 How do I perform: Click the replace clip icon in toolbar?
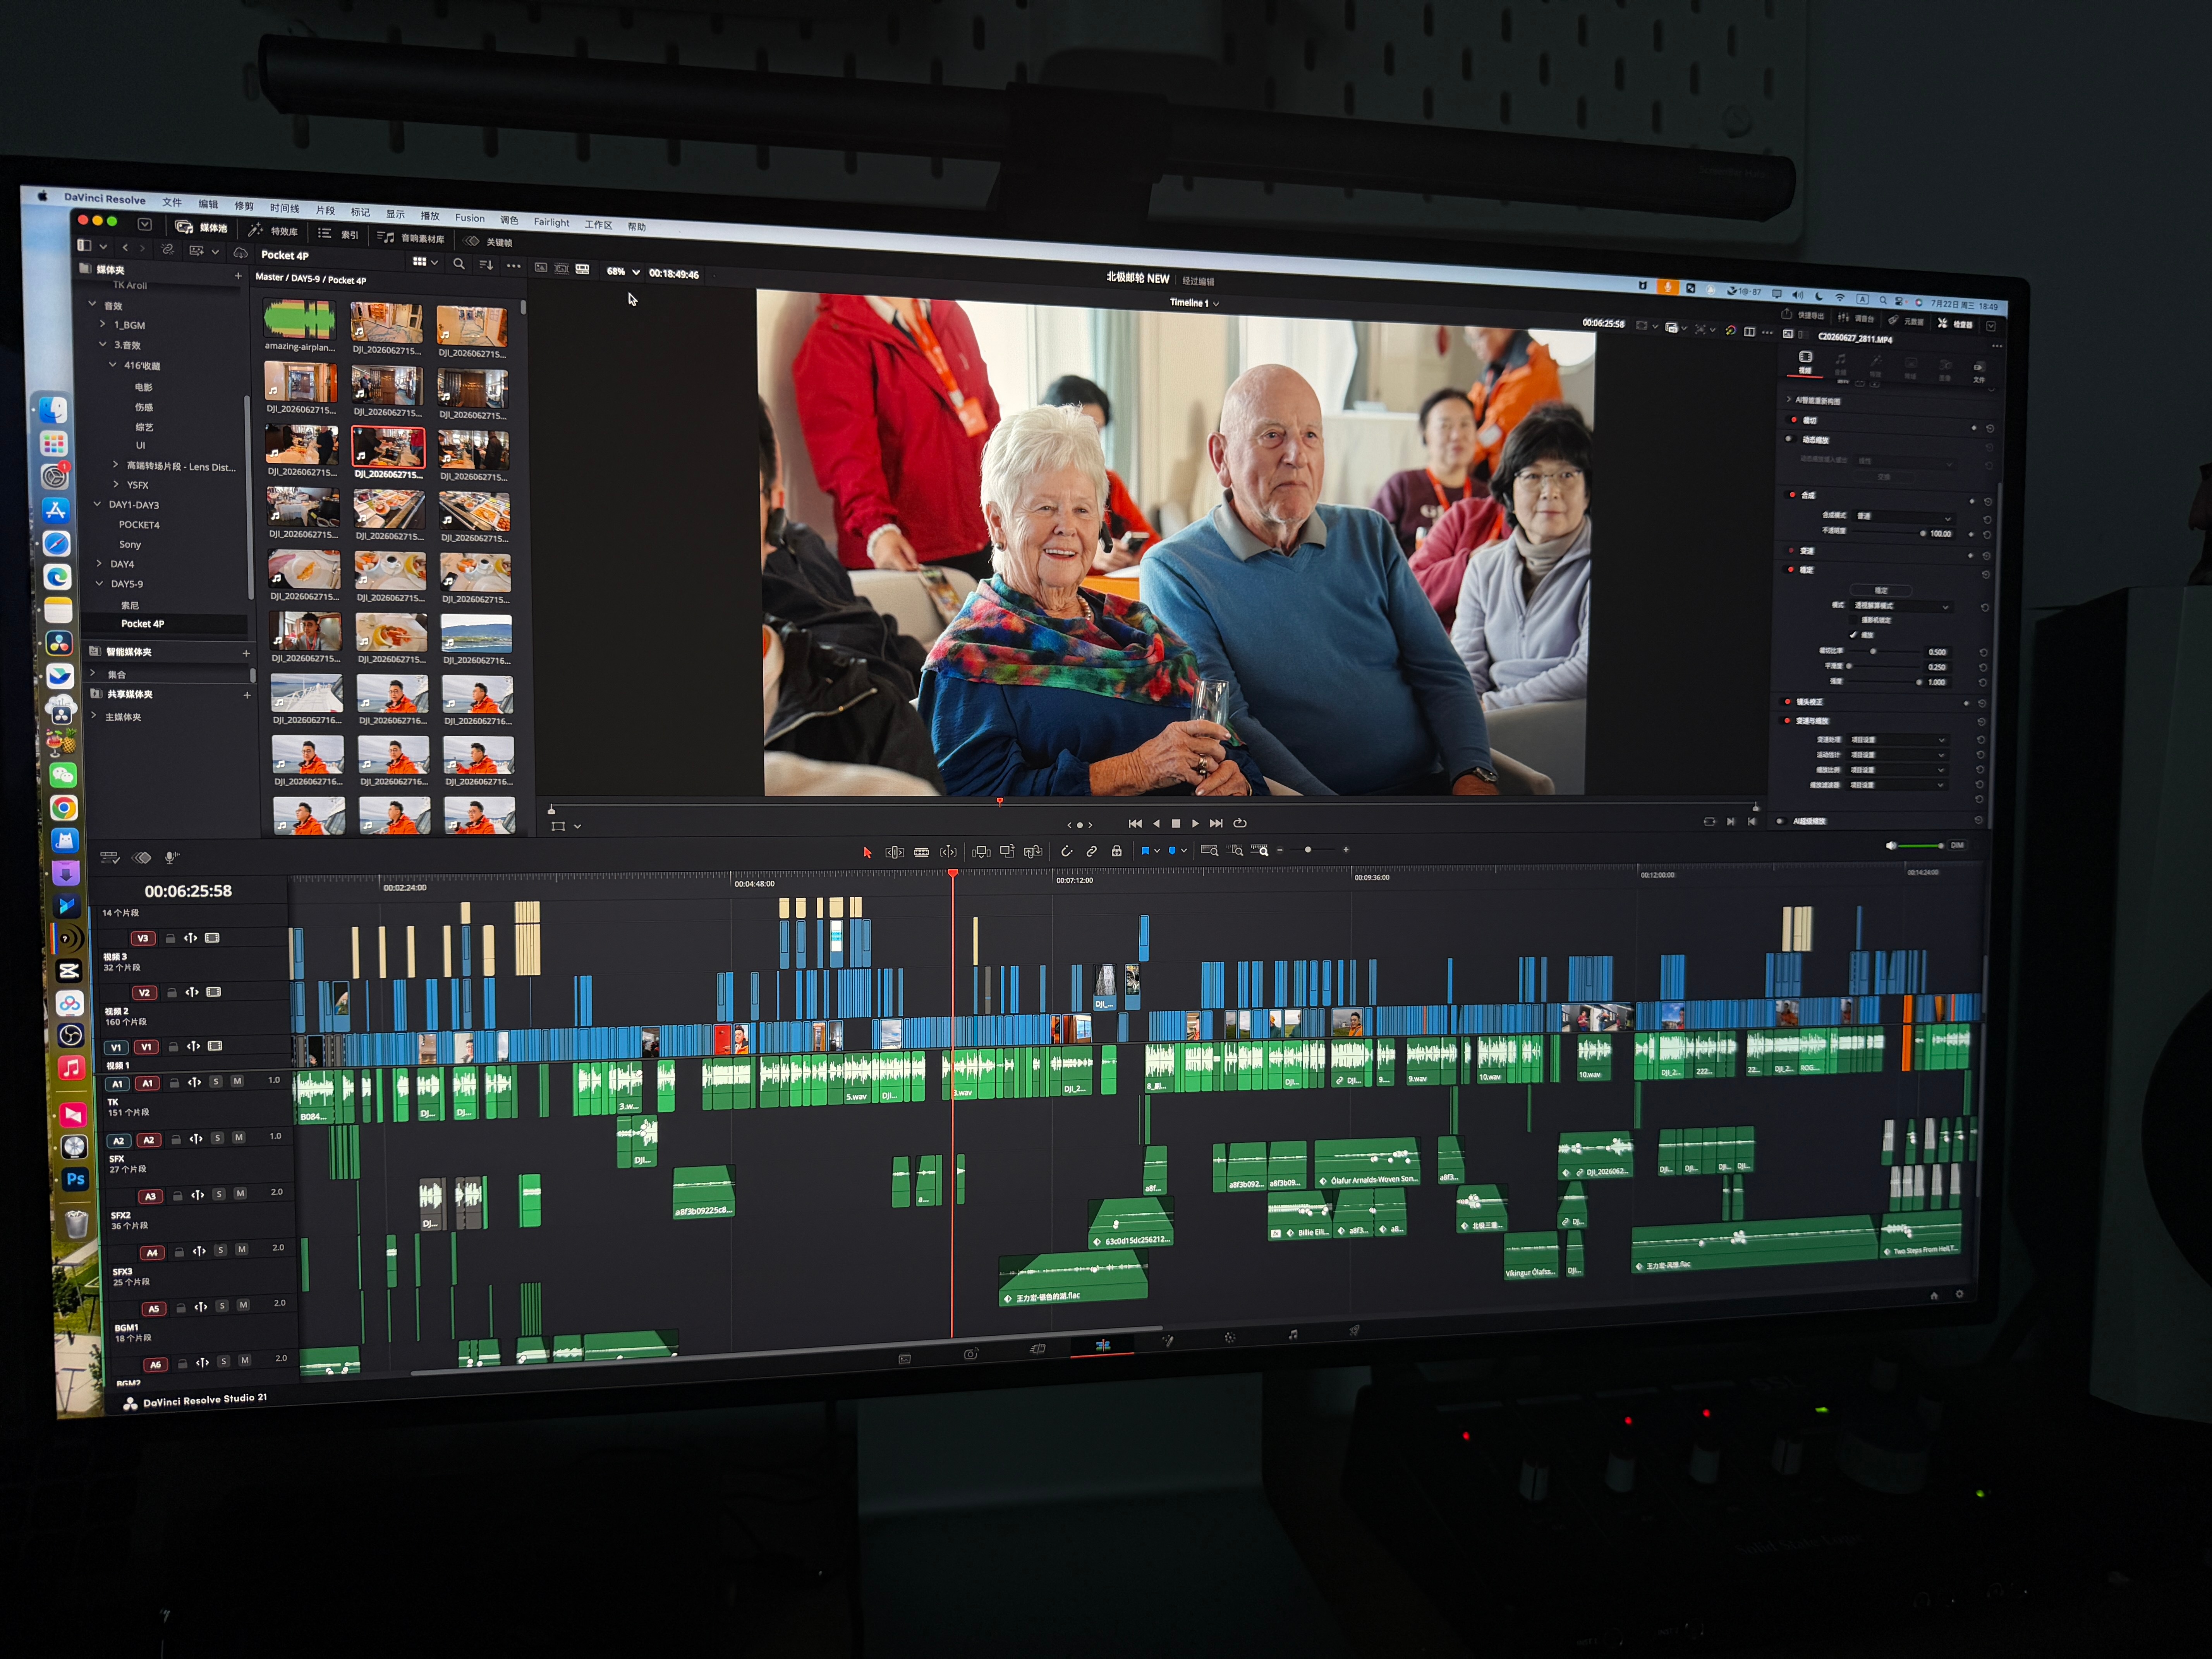[x=1033, y=851]
